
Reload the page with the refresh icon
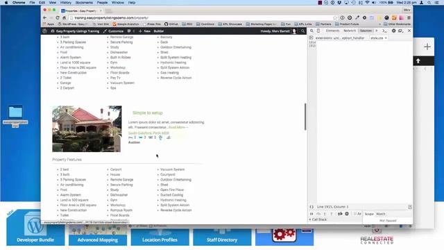(x=58, y=17)
